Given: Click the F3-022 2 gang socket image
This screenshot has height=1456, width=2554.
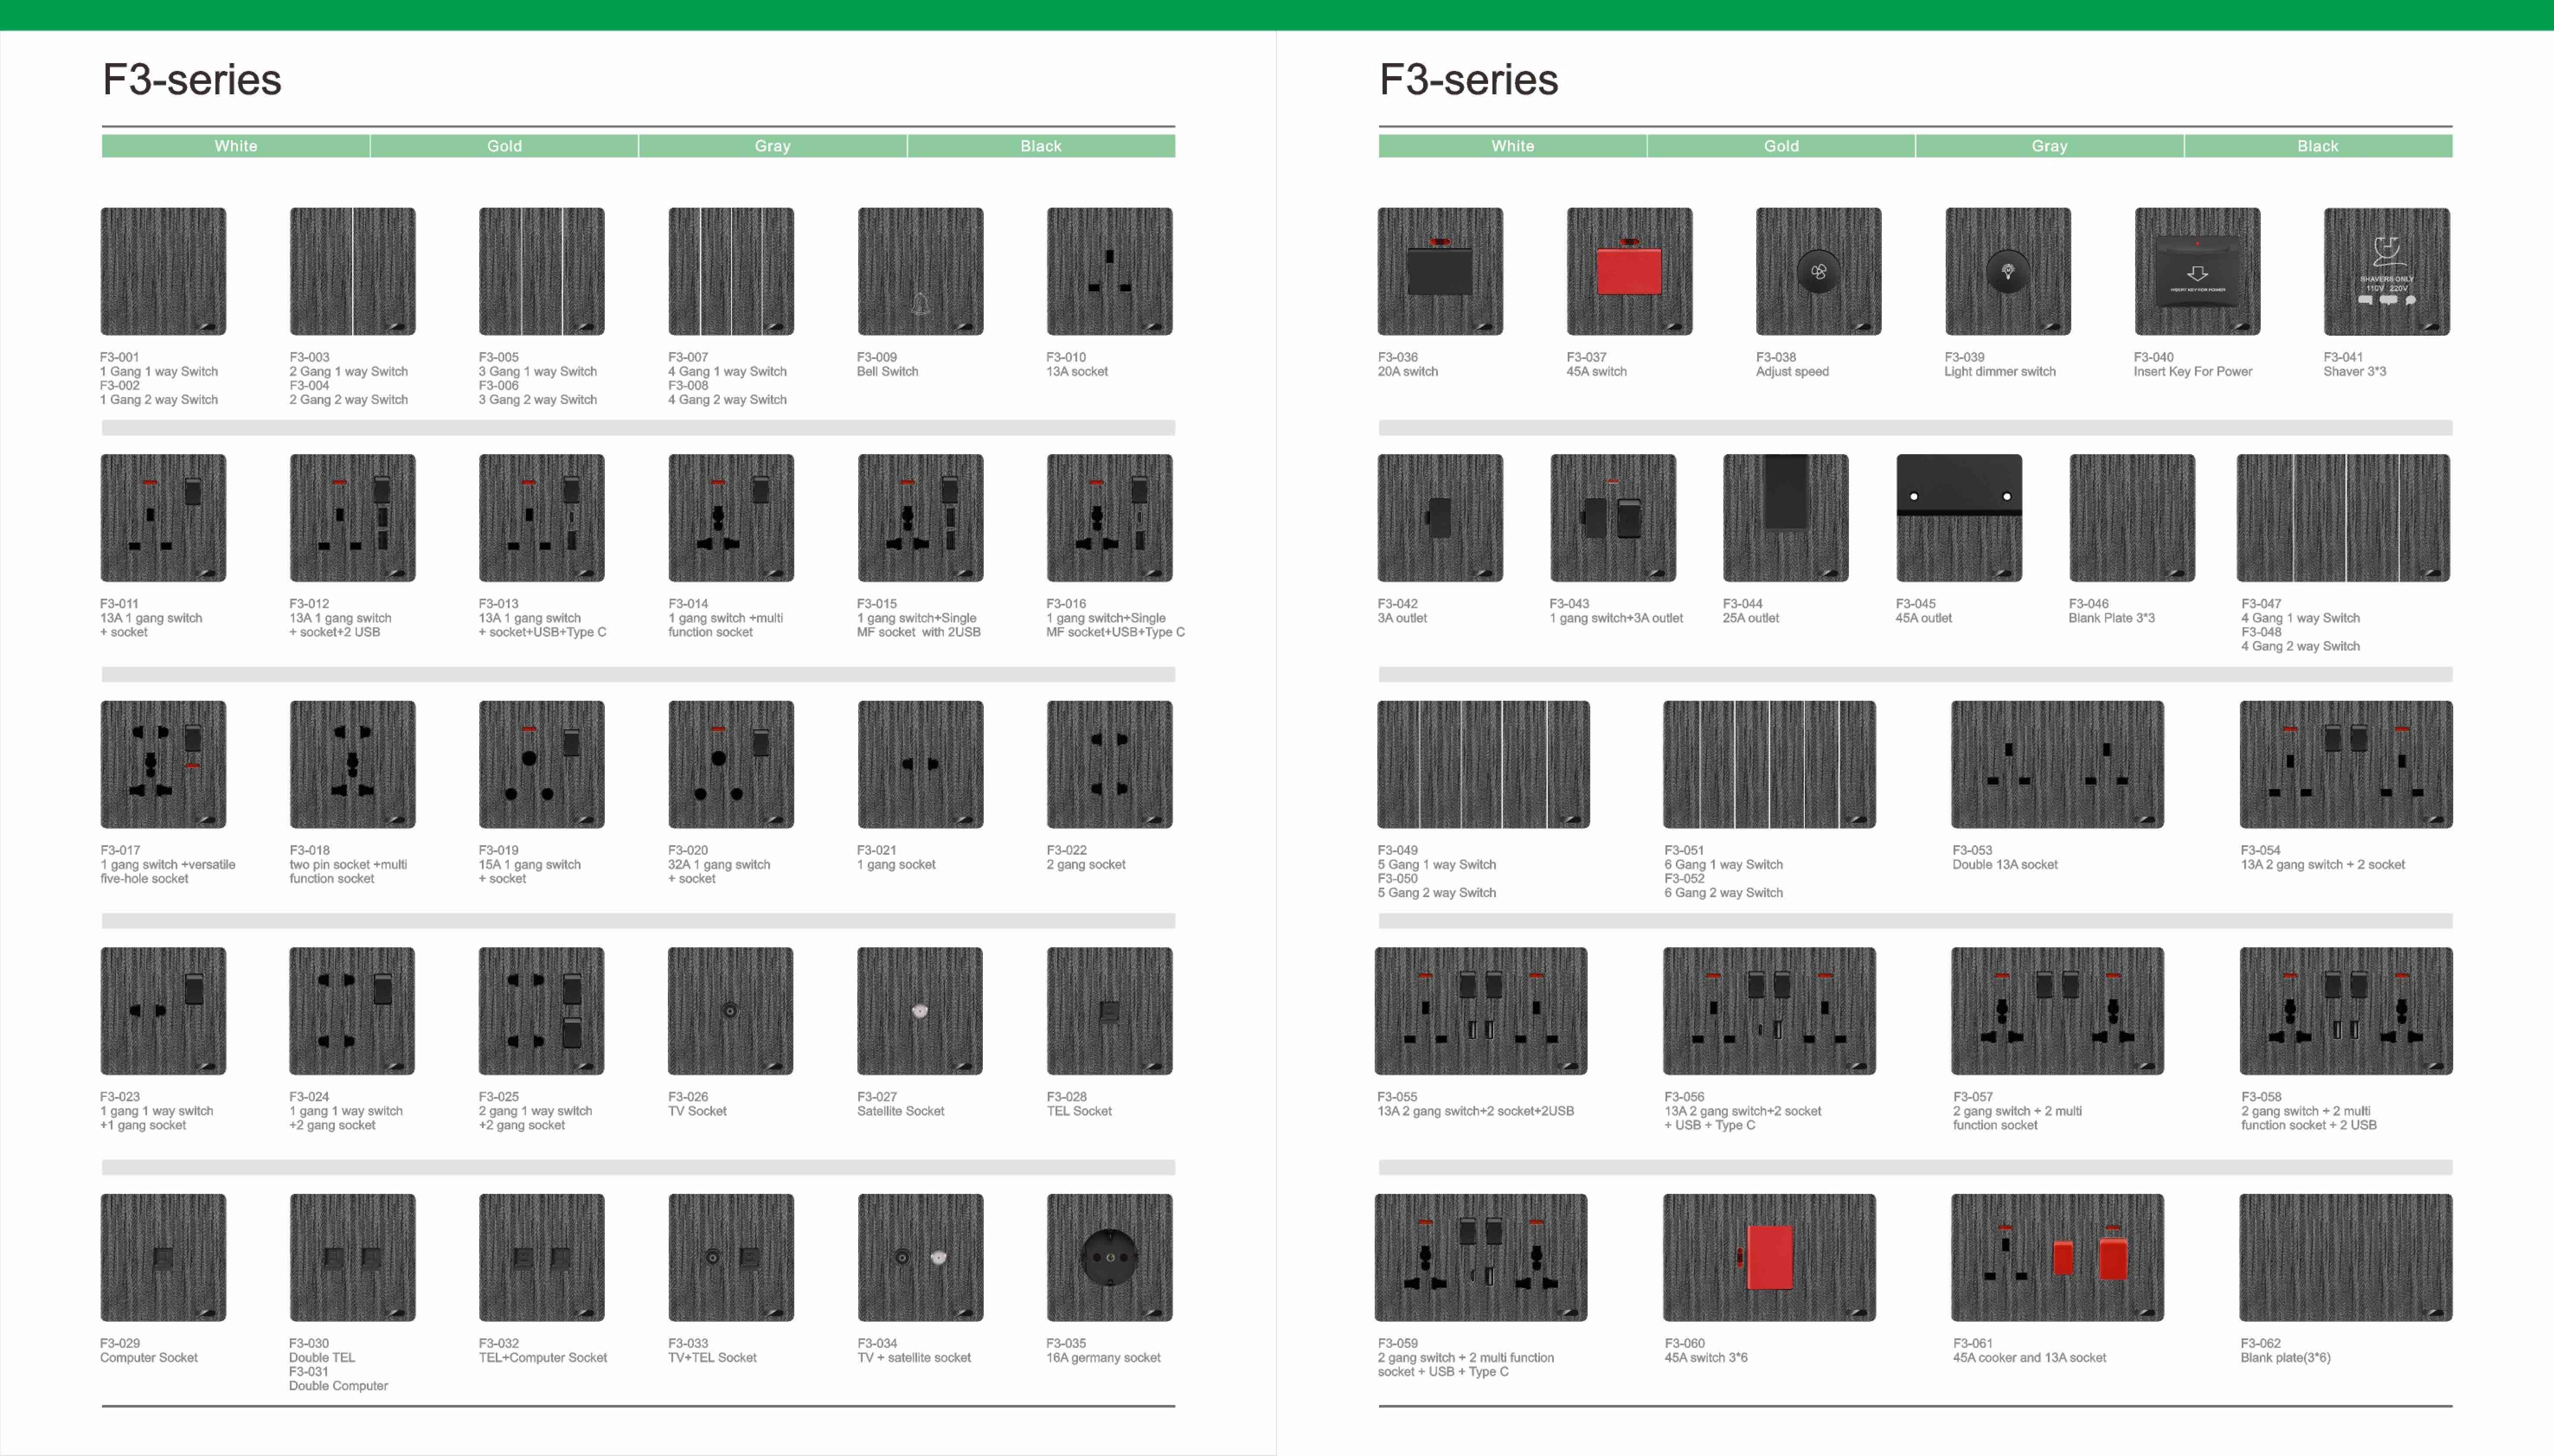Looking at the screenshot, I should tap(1109, 764).
